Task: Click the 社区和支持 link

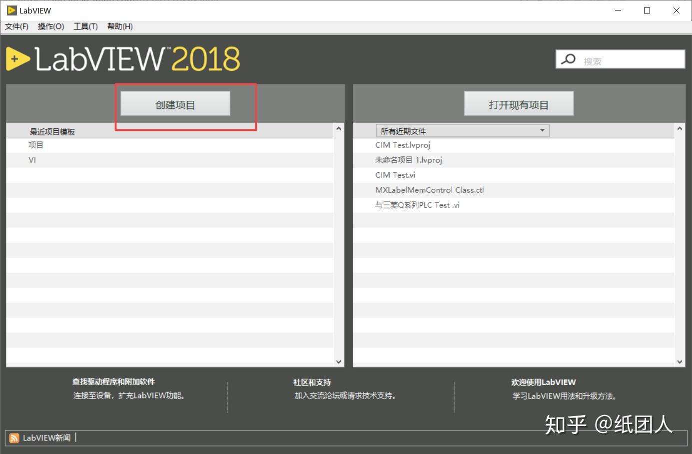Action: 311,382
